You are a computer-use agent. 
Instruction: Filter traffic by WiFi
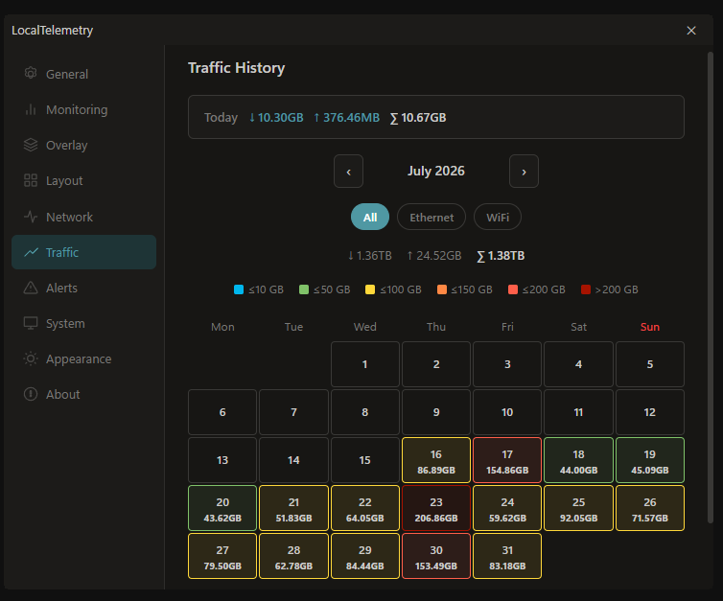coord(498,217)
